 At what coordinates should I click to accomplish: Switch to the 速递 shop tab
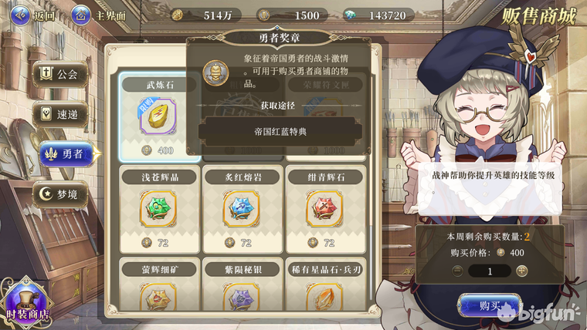[60, 114]
